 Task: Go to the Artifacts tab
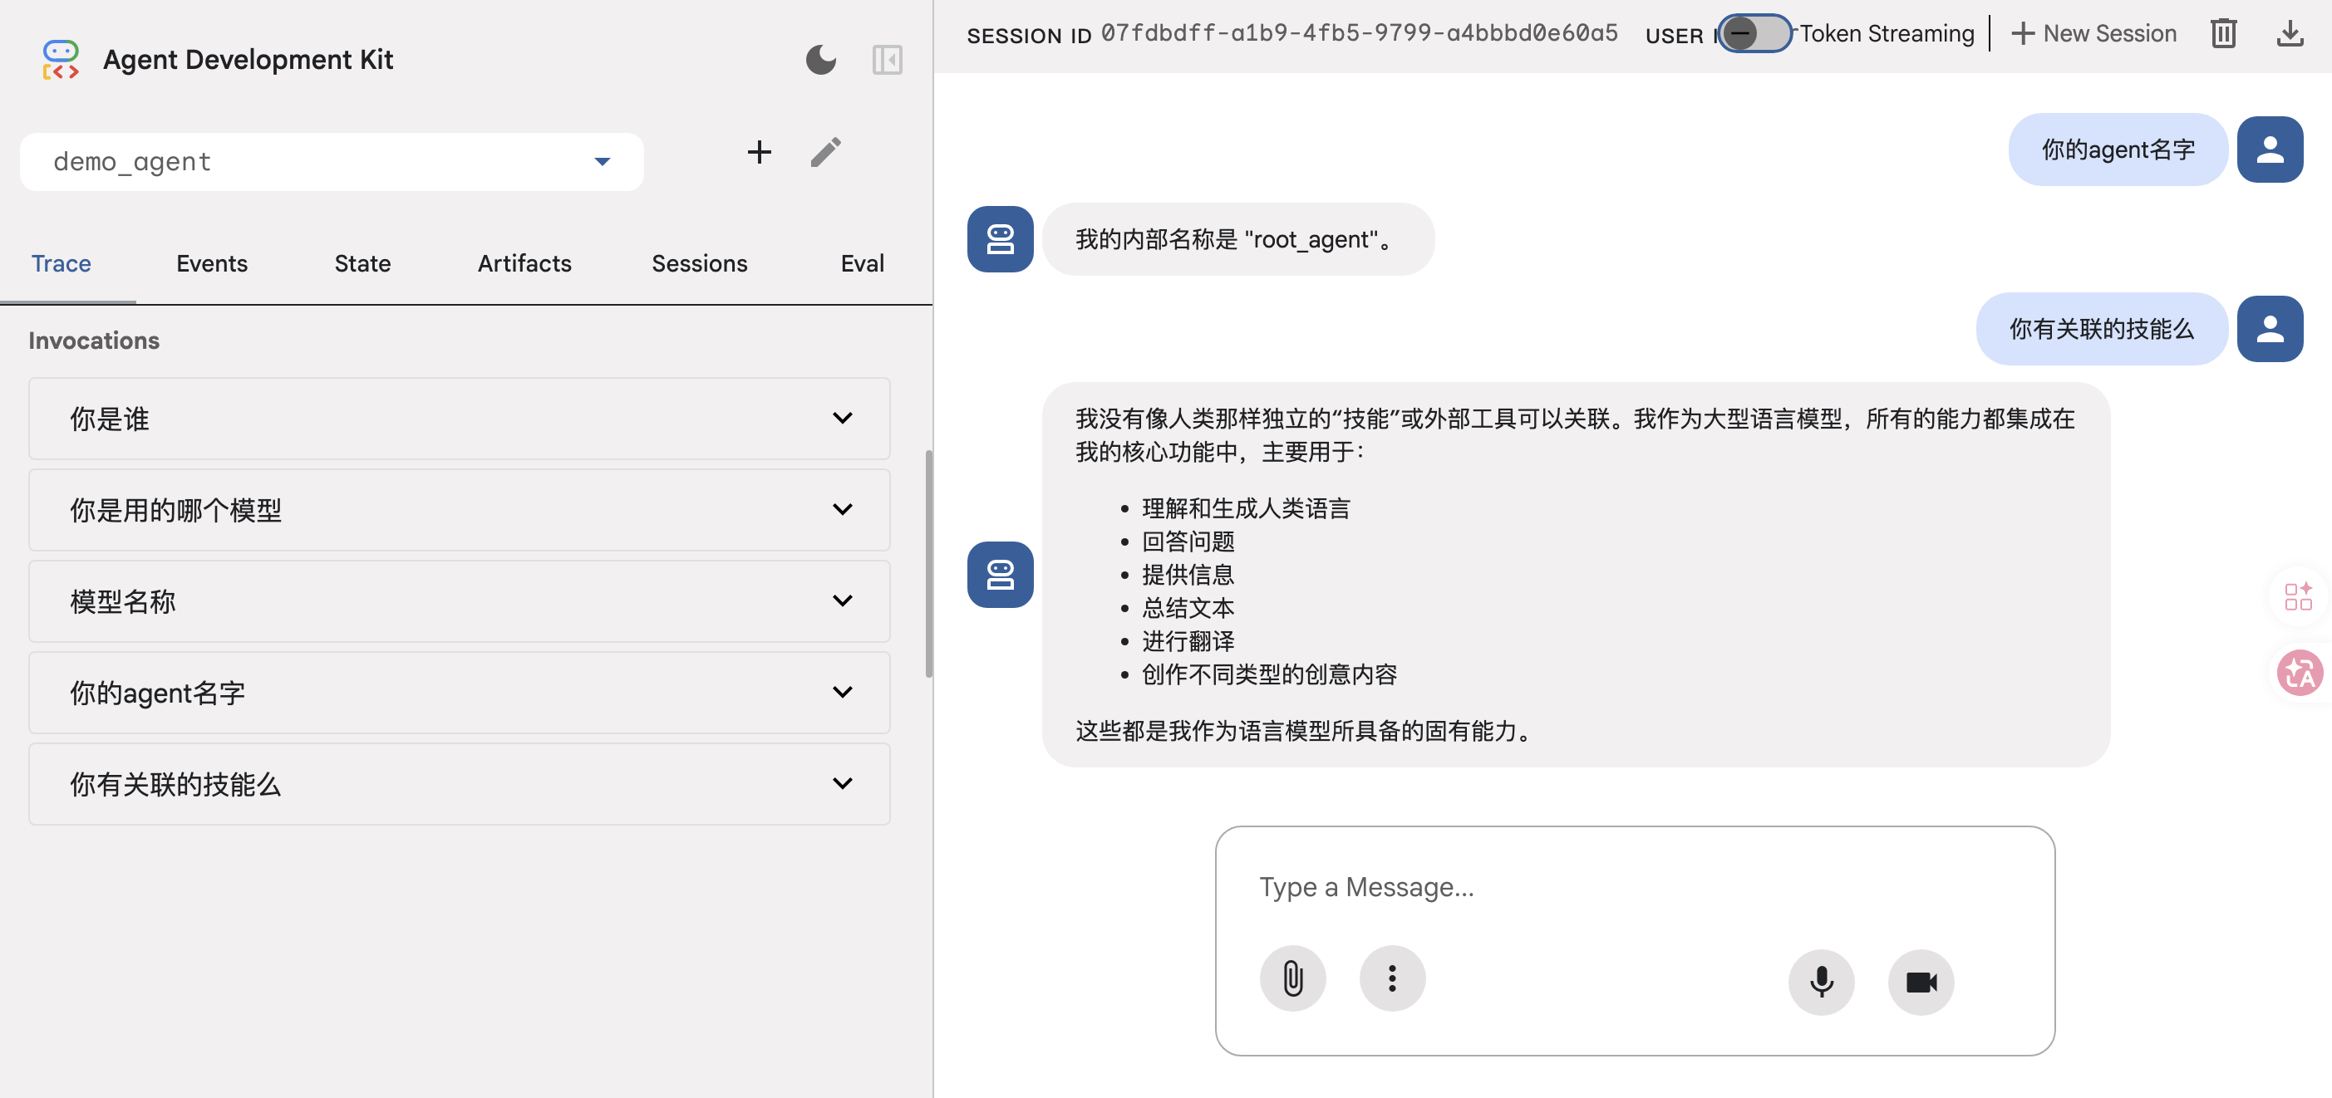click(x=525, y=264)
